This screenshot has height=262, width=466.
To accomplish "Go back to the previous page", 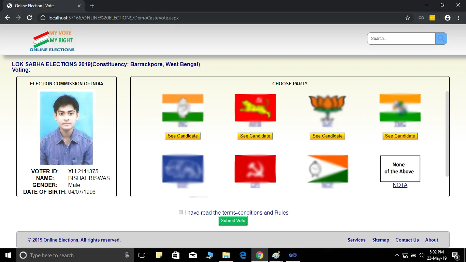I will 8,18.
